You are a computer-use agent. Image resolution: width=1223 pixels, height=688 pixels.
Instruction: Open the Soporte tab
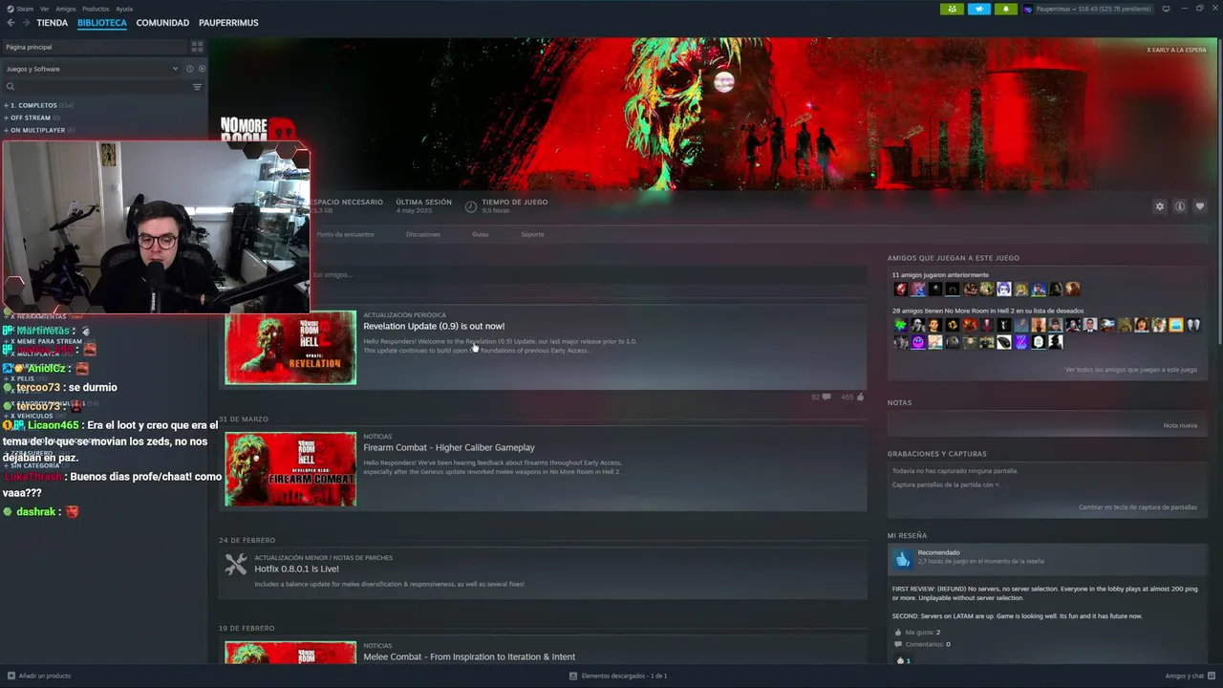coord(532,234)
